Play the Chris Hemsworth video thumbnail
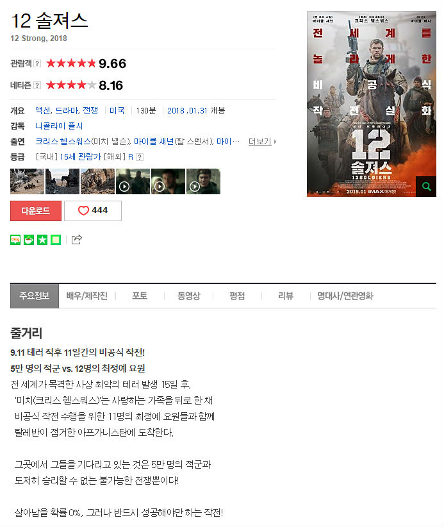Screen dimensions: 444x527 pos(169,181)
